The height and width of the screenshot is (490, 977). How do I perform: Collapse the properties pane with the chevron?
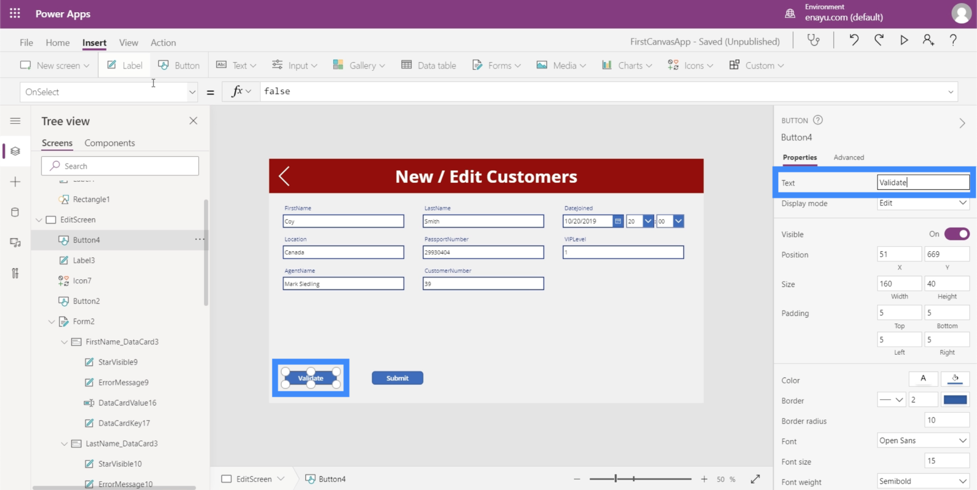click(962, 123)
